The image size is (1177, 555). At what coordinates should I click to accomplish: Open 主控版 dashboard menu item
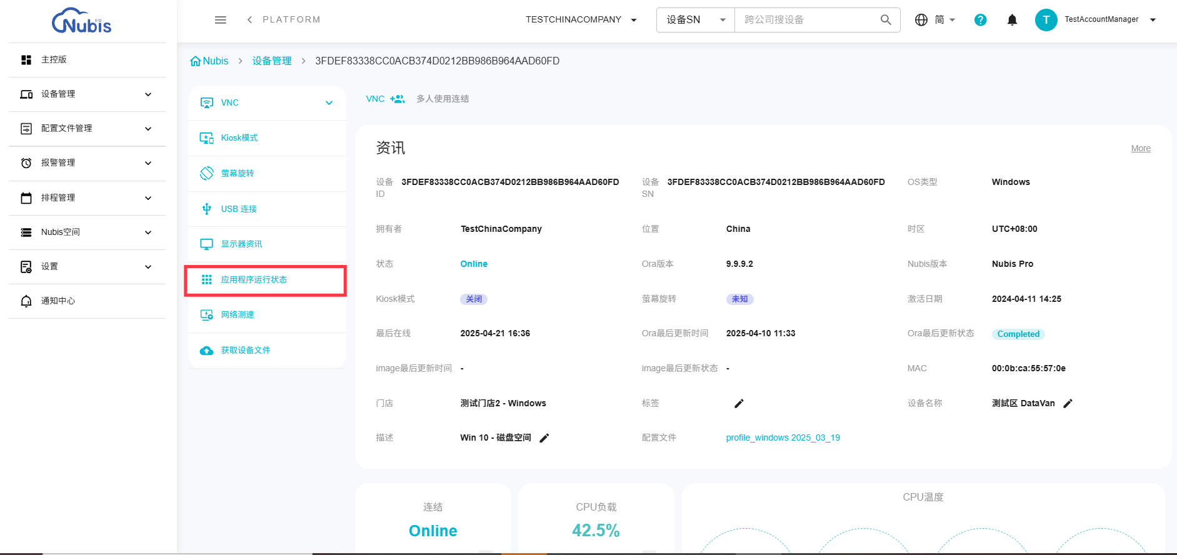(88, 60)
